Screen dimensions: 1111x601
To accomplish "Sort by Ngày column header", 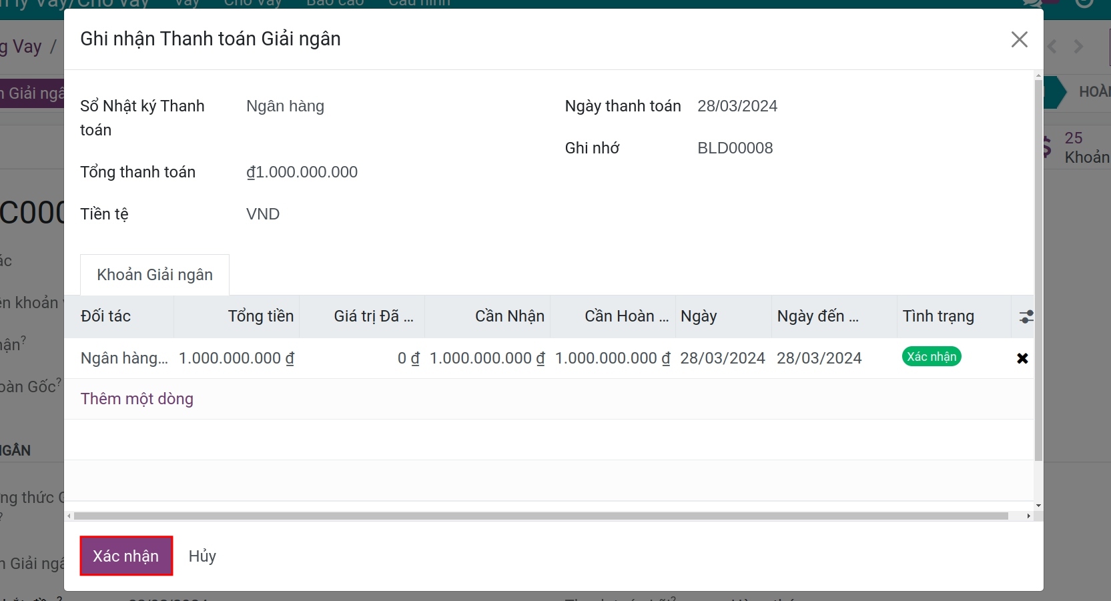I will coord(724,316).
